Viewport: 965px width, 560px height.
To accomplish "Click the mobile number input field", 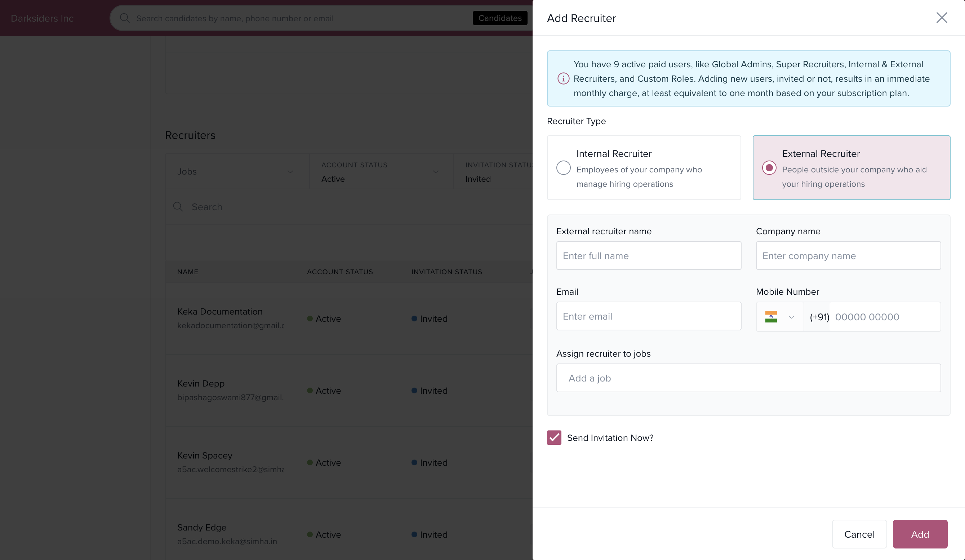I will (884, 317).
